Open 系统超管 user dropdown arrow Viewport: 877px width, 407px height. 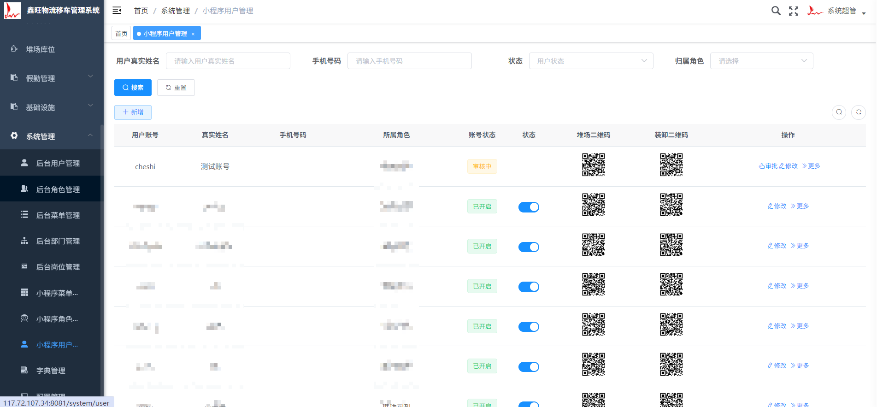pos(864,13)
